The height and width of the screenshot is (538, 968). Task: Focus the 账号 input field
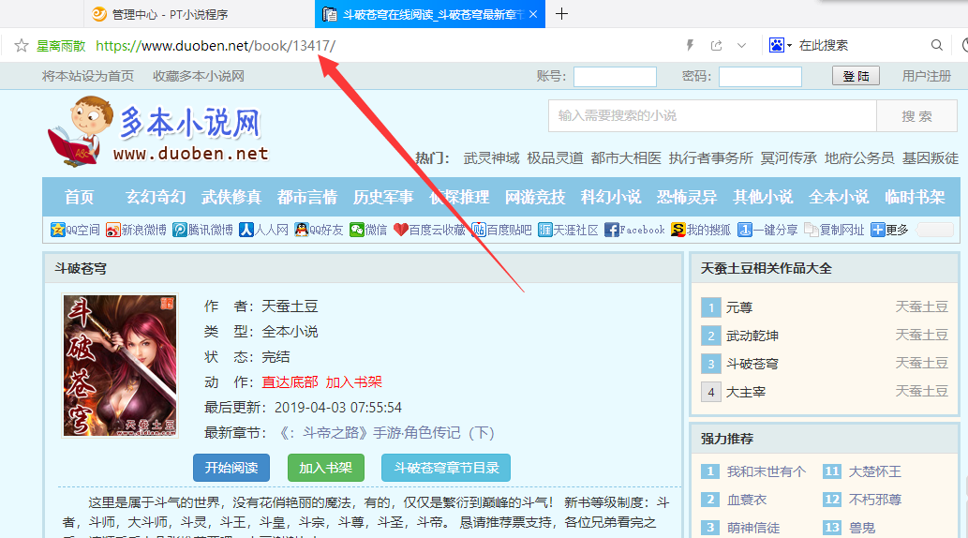pyautogui.click(x=615, y=77)
